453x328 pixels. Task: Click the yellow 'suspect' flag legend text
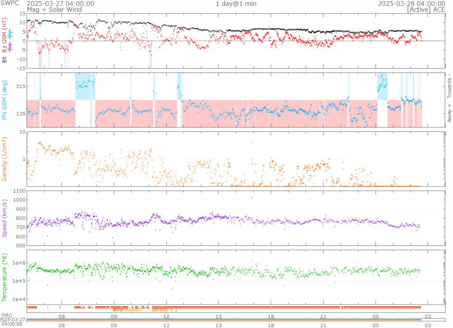(132, 309)
